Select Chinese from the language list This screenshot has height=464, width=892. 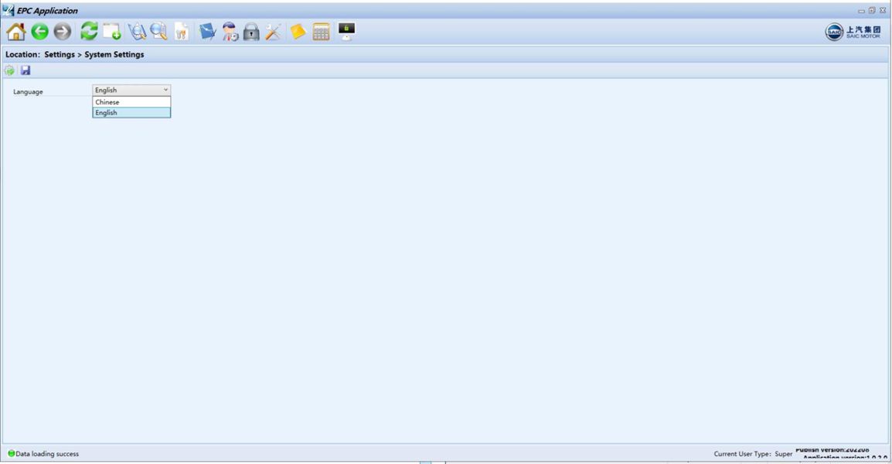(131, 102)
